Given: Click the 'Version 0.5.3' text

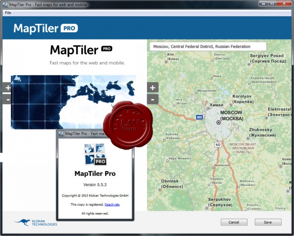Looking at the screenshot, I should 95,185.
